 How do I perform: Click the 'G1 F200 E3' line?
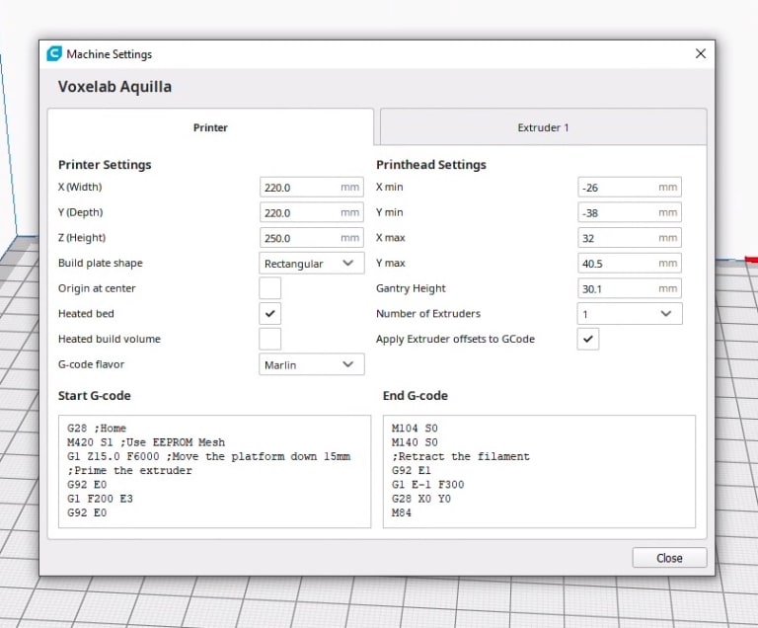click(100, 499)
